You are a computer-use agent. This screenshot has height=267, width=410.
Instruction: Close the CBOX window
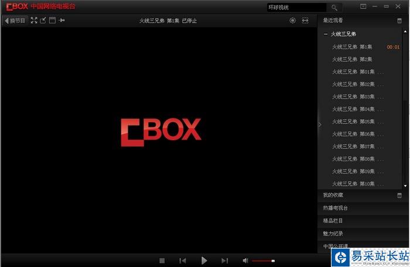[x=398, y=6]
